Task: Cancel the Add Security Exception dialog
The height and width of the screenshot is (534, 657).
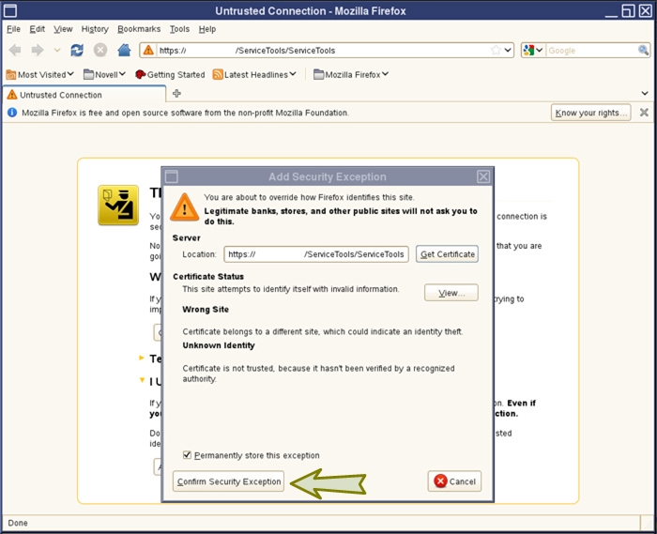Action: pyautogui.click(x=454, y=481)
